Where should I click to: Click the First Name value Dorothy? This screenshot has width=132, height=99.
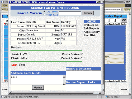(66, 22)
